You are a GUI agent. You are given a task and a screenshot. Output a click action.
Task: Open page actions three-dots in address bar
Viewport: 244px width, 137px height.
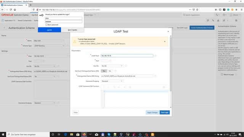[190, 10]
